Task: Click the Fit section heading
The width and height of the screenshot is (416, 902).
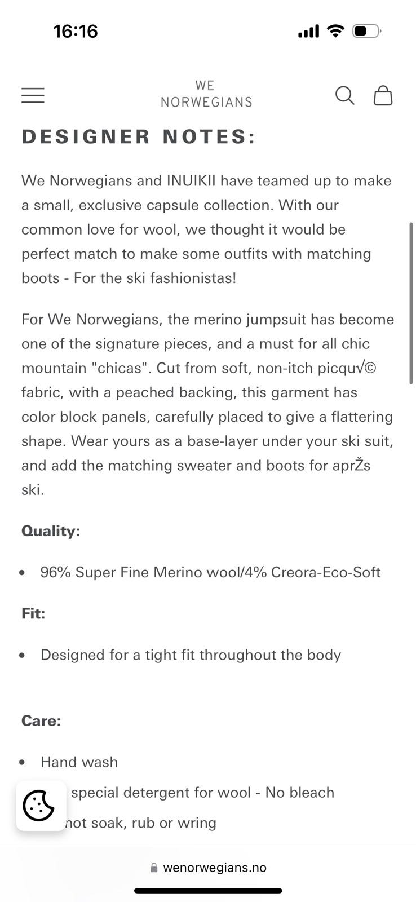Action: tap(33, 613)
